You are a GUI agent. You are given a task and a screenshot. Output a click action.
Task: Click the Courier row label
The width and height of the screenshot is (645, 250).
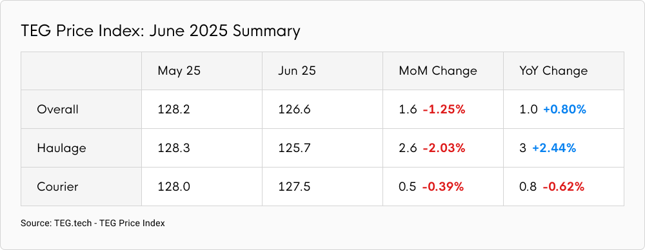(x=57, y=187)
